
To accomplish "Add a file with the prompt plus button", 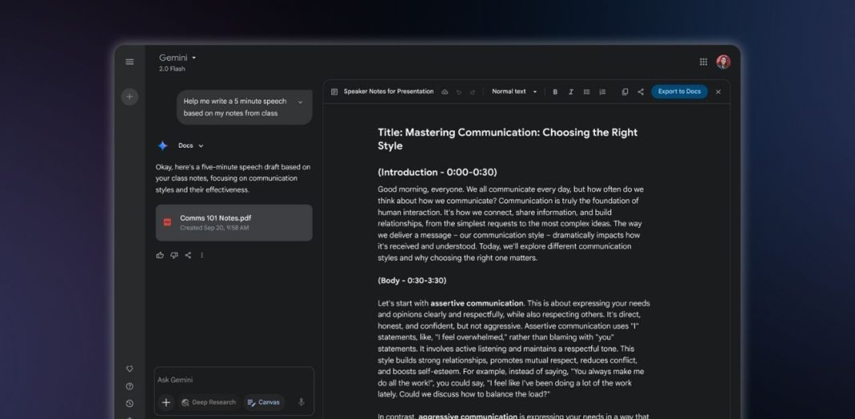I will point(166,403).
